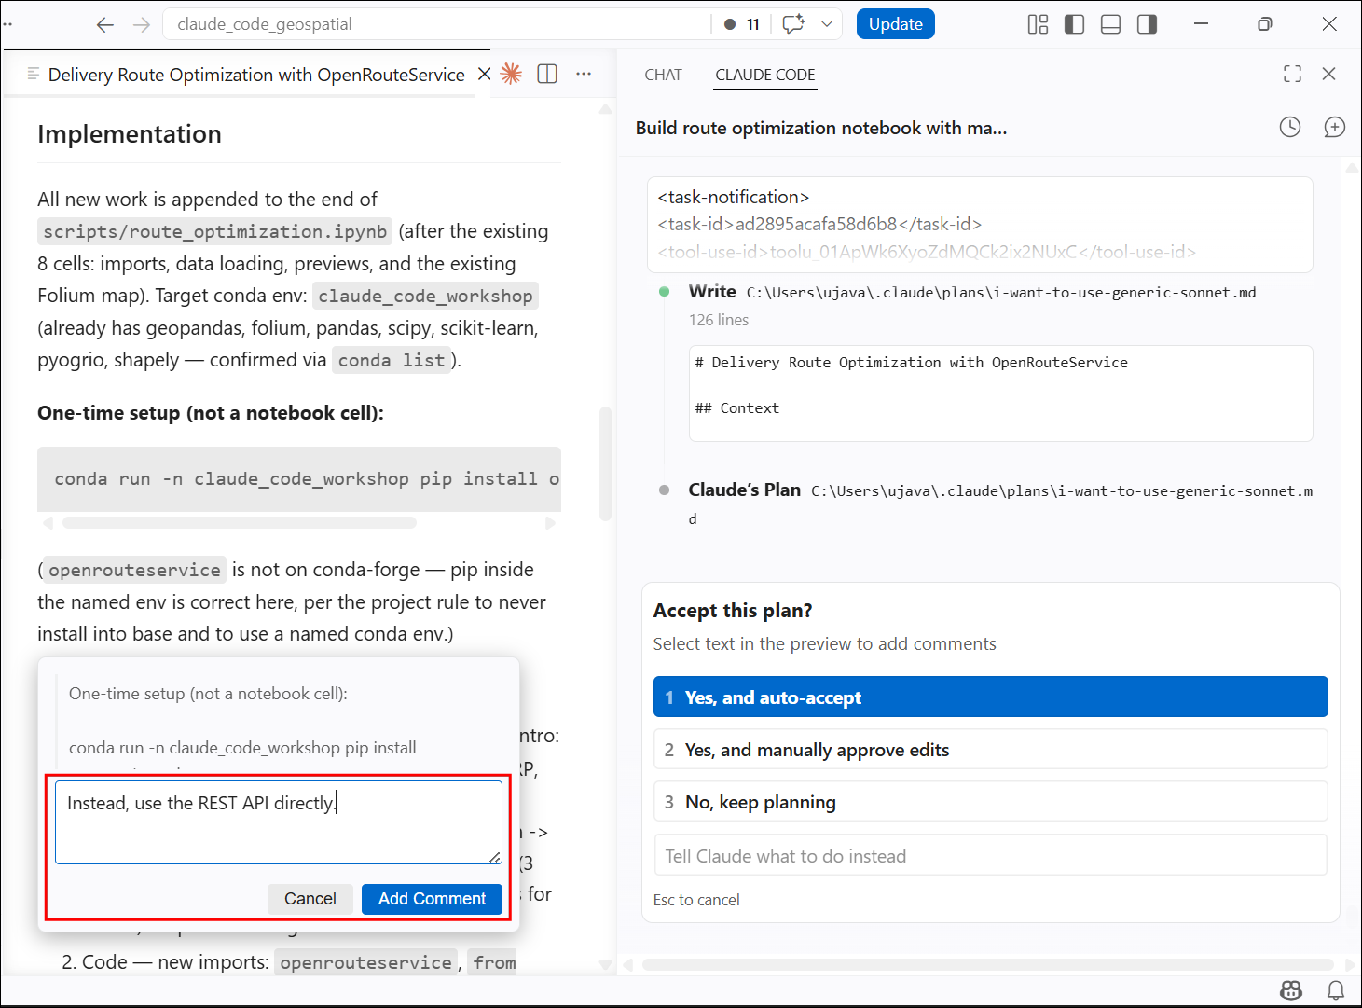The height and width of the screenshot is (1008, 1362).
Task: Click the command center search box
Action: pyautogui.click(x=436, y=24)
